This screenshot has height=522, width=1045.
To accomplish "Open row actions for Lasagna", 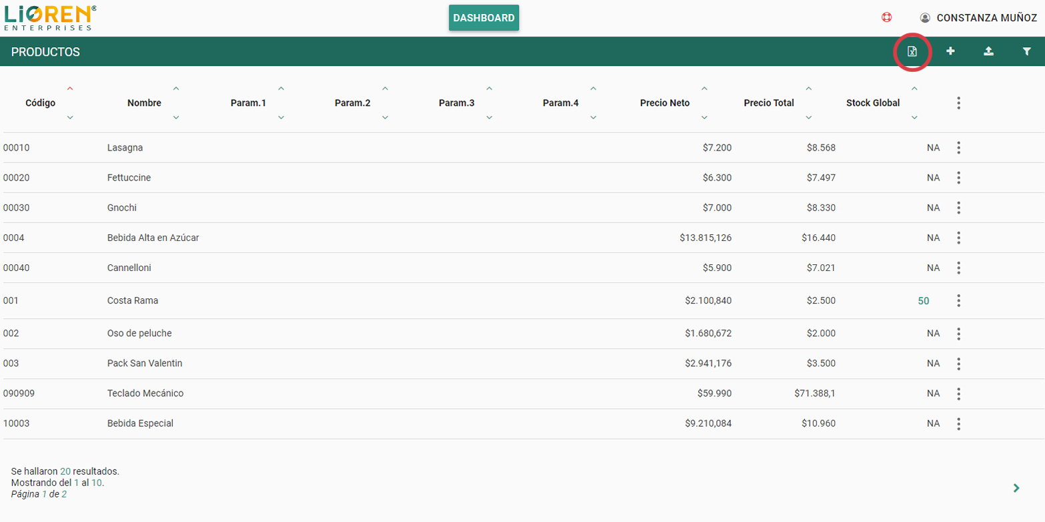I will tap(958, 148).
